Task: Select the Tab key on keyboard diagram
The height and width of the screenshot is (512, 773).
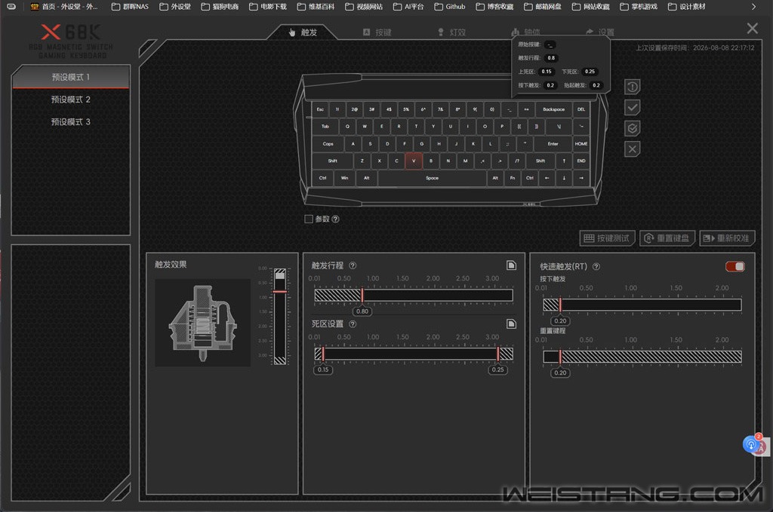Action: (x=325, y=127)
